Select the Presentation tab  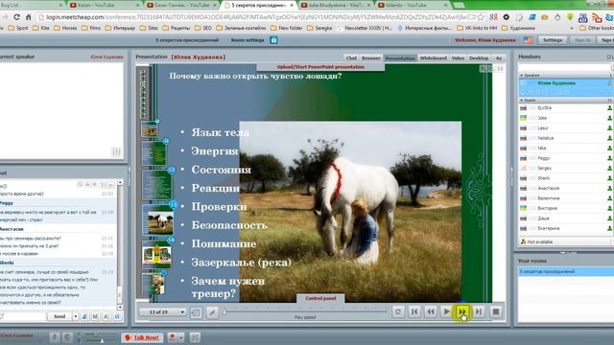(x=400, y=57)
